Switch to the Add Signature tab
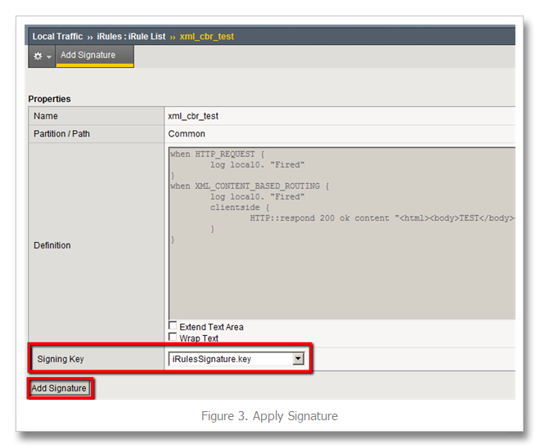Viewport: 540px width, 448px height. (88, 56)
